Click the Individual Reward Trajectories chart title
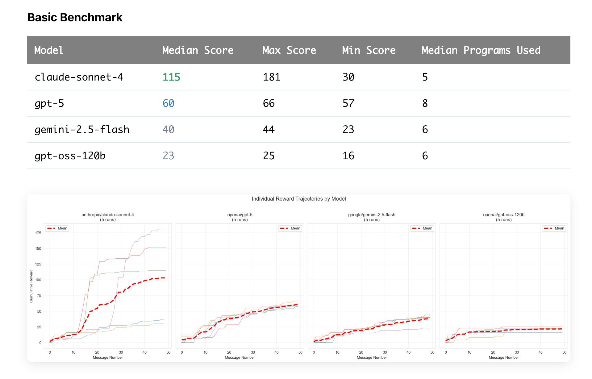Screen dimensions: 592x379 pos(298,199)
